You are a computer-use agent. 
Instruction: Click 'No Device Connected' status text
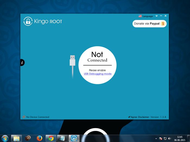(38, 117)
